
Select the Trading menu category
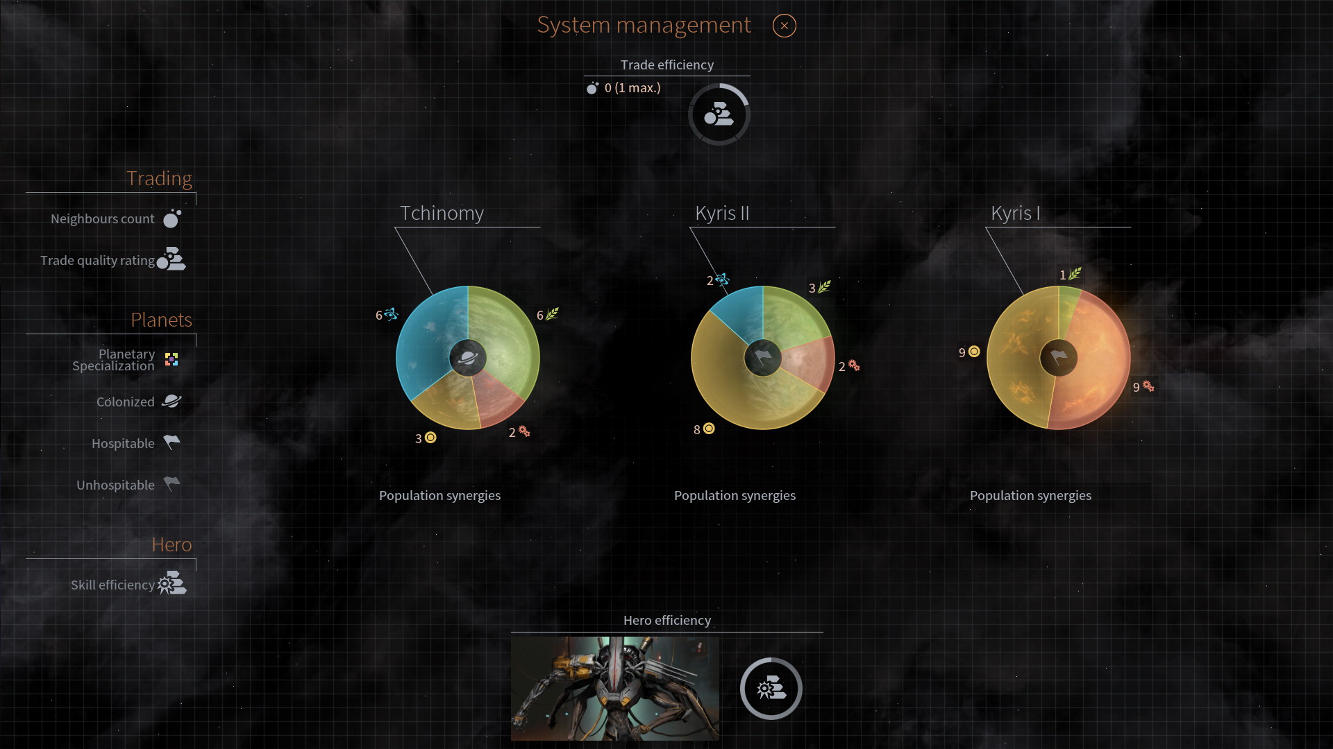click(x=158, y=177)
